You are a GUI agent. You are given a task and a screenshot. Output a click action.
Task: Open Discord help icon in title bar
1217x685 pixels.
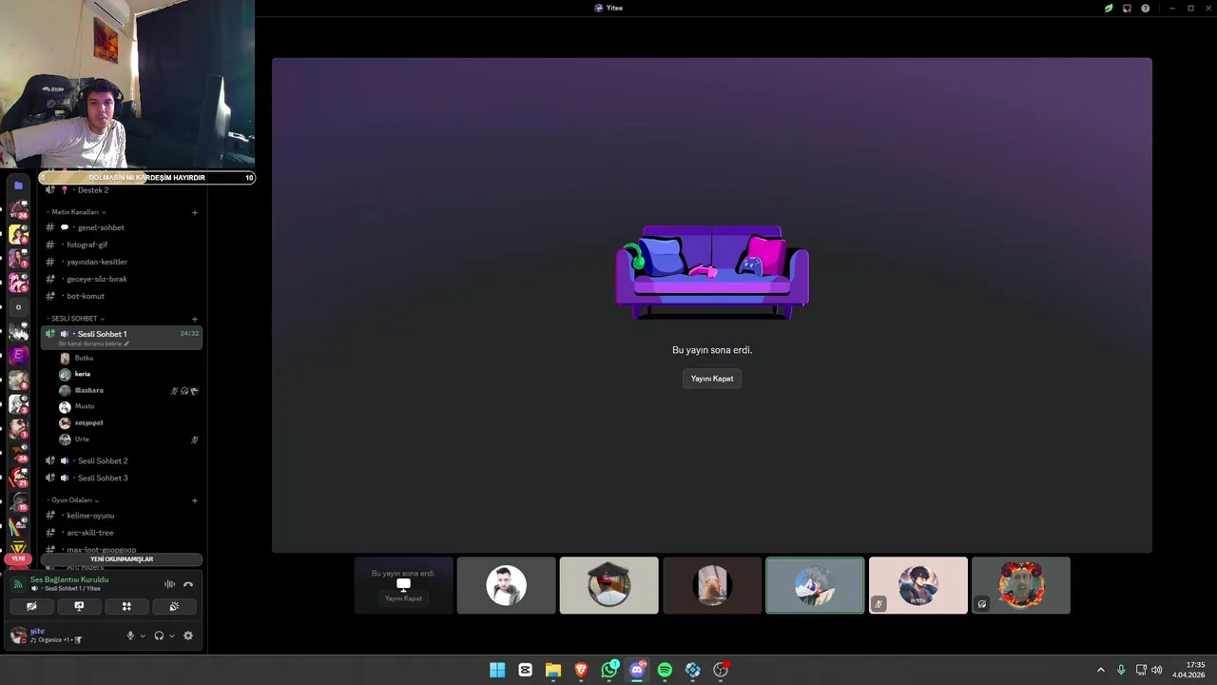(1145, 8)
